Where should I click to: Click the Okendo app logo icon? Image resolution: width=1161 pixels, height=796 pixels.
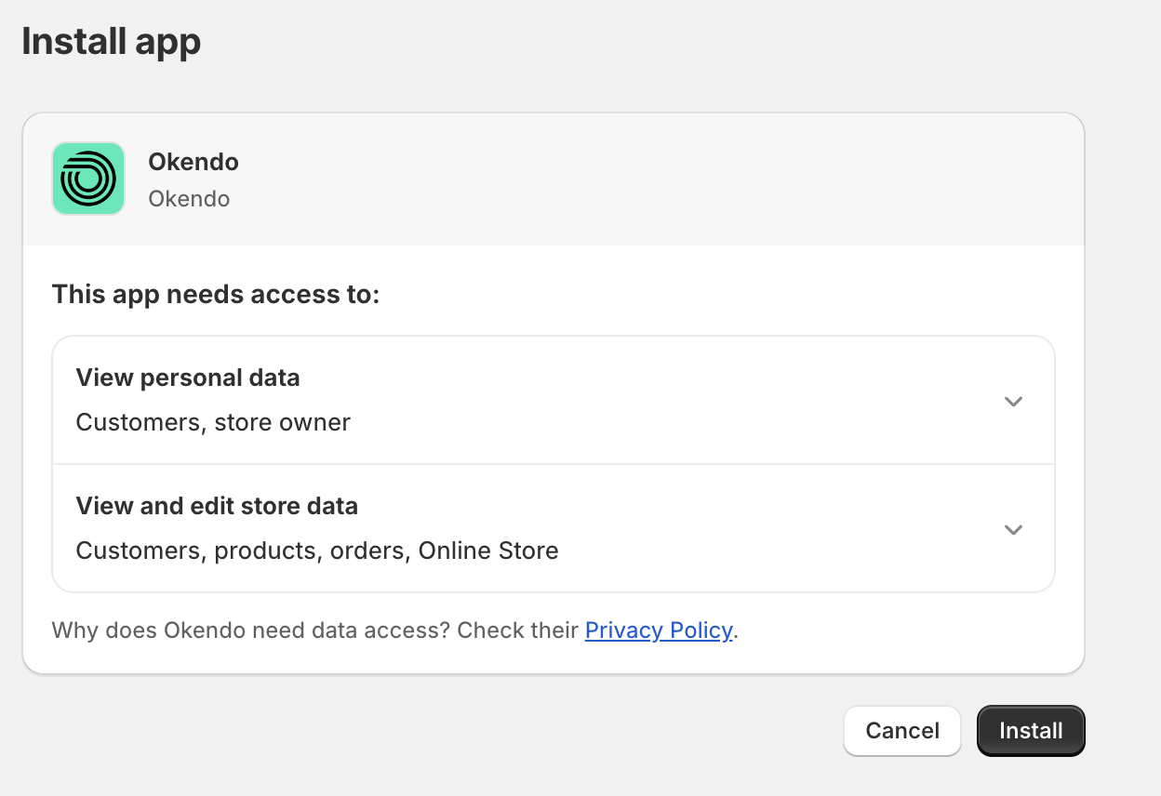point(88,179)
